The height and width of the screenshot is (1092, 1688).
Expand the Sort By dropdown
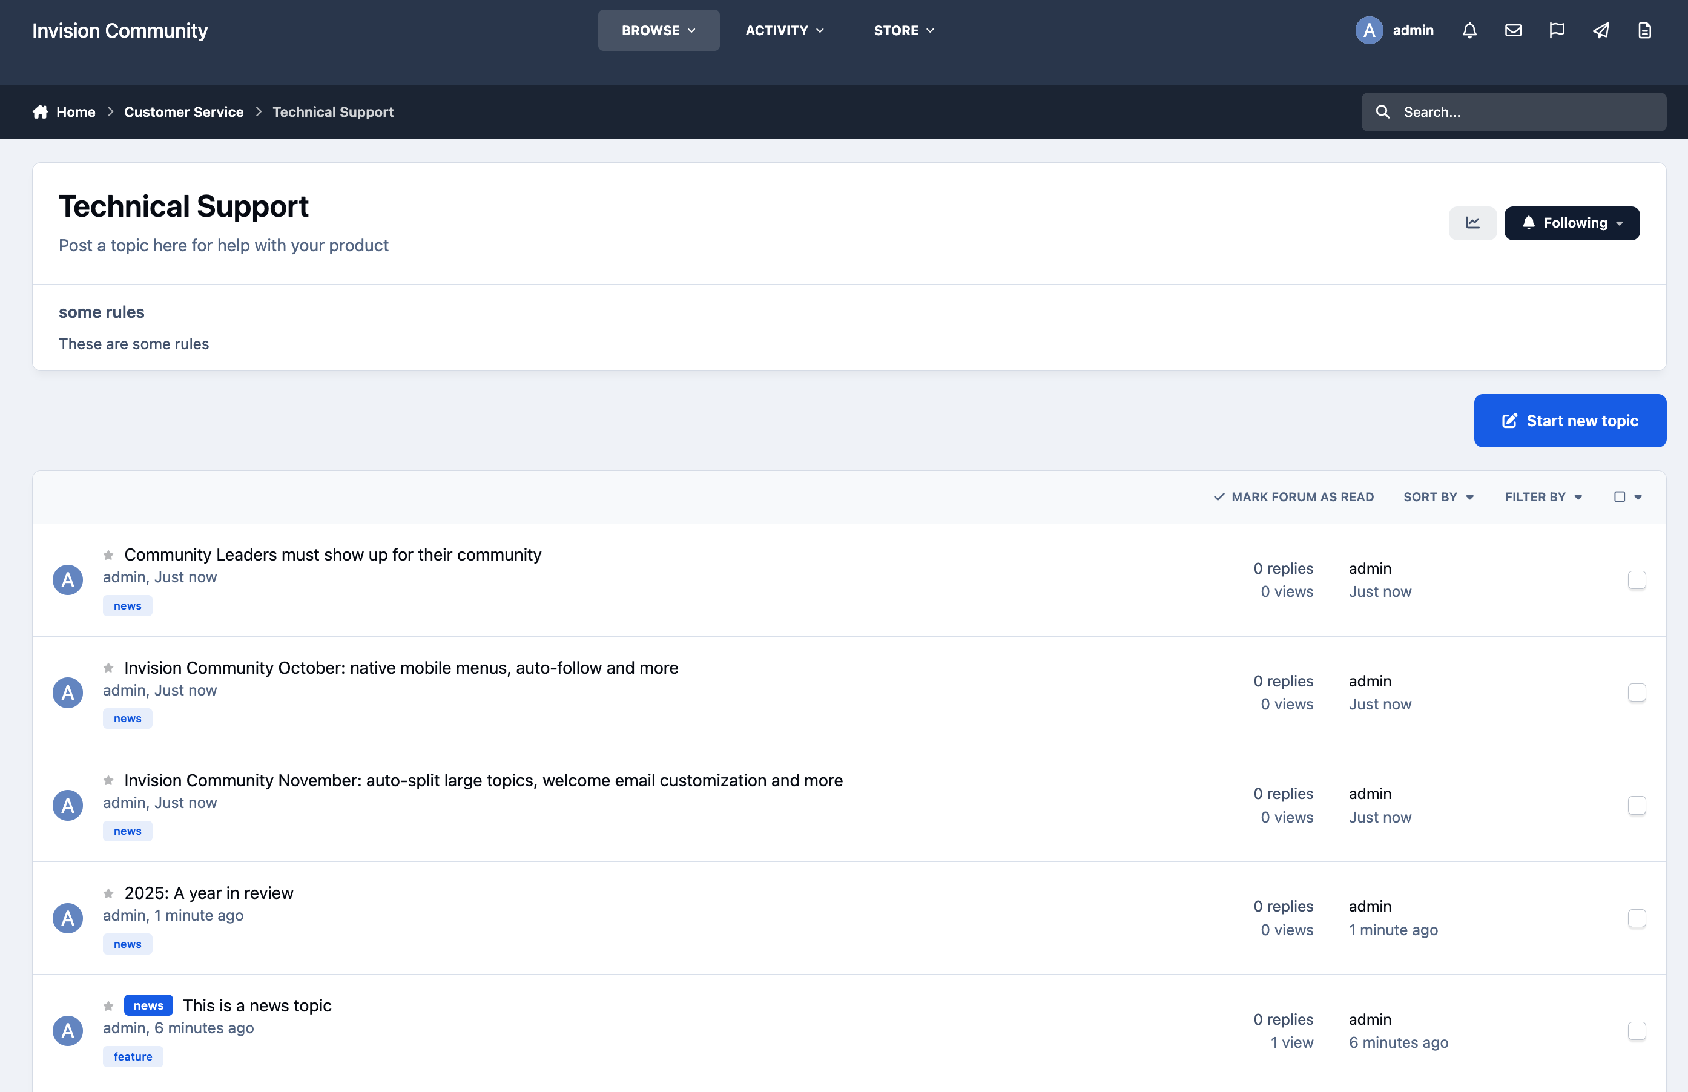(1439, 497)
